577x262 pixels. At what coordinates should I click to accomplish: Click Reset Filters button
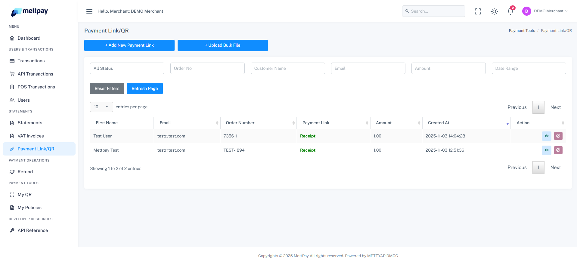(107, 88)
